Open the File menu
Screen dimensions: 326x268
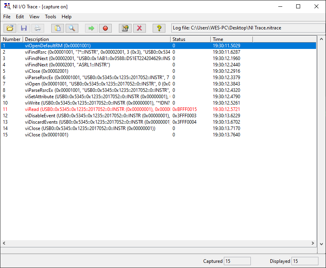[7, 17]
